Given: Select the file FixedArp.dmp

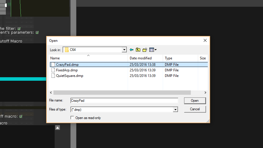Looking at the screenshot, I should [67, 70].
